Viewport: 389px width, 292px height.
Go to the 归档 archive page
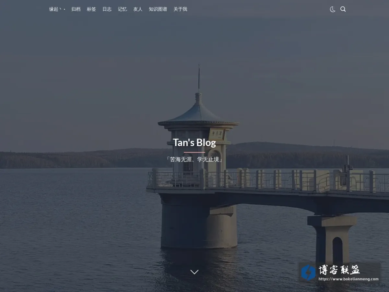[x=76, y=9]
